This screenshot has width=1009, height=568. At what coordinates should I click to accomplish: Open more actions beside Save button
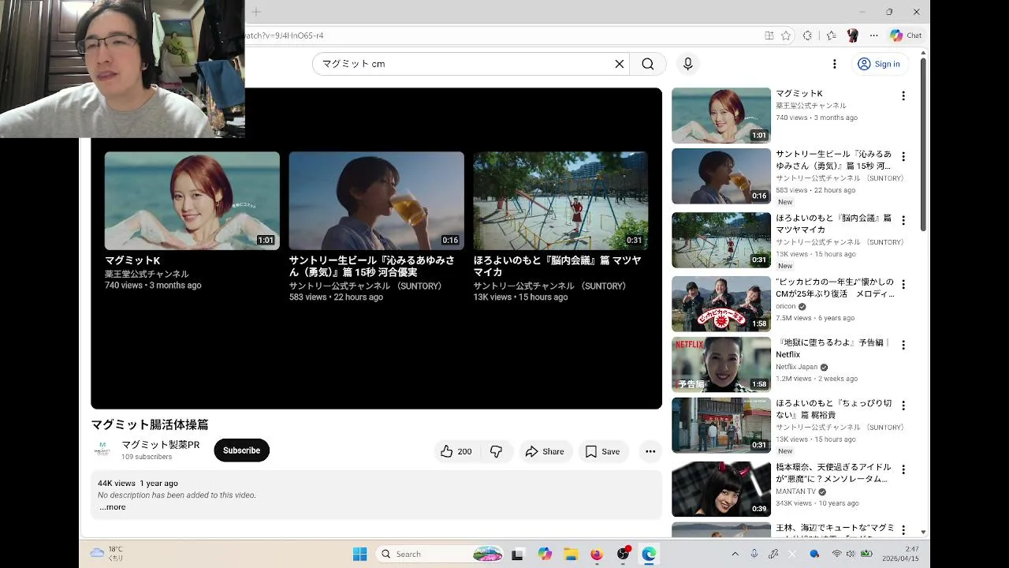[650, 451]
